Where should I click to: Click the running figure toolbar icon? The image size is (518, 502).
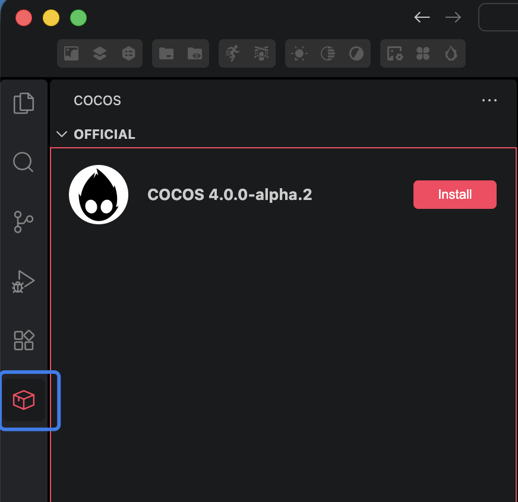click(x=233, y=53)
